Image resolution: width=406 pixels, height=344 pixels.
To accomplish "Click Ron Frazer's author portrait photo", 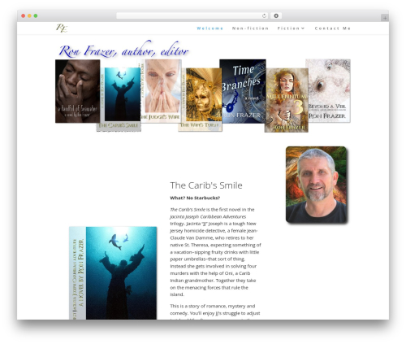I will (316, 185).
